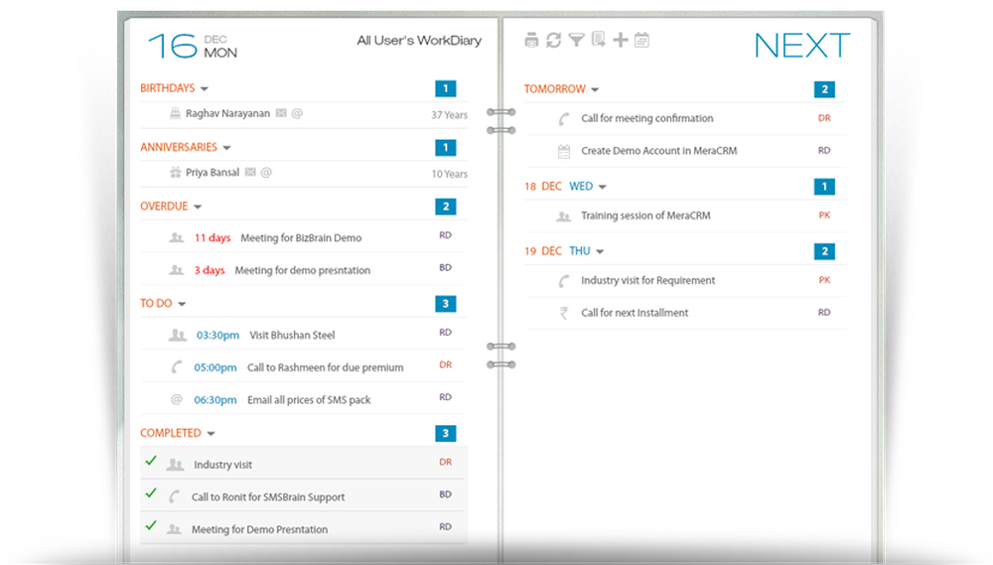The height and width of the screenshot is (565, 993).
Task: Collapse the OVERDUE section arrow
Action: pos(198,207)
